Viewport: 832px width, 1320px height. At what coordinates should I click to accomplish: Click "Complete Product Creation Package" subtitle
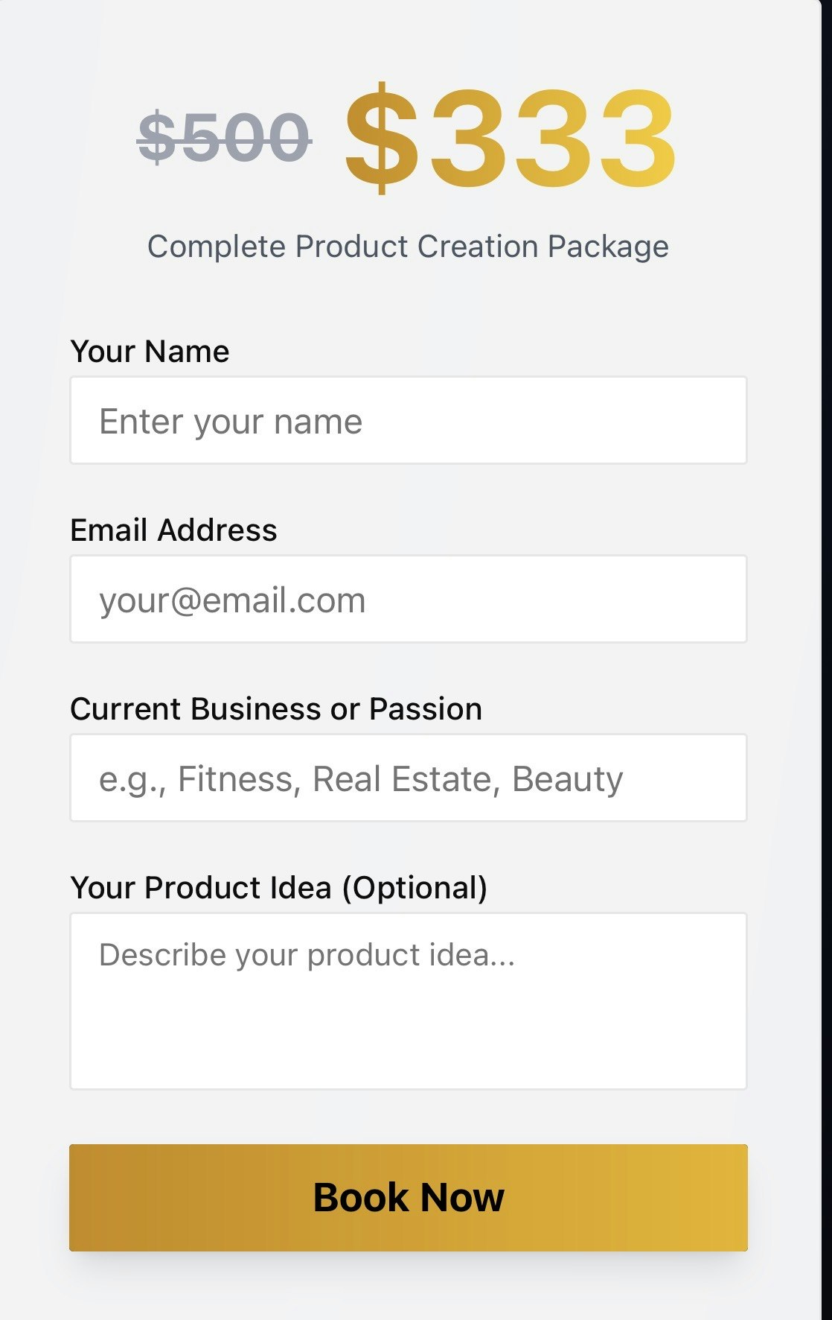(408, 247)
